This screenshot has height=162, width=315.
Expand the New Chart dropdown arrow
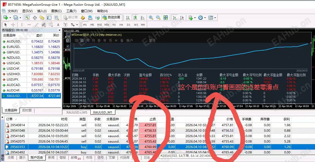[10, 18]
